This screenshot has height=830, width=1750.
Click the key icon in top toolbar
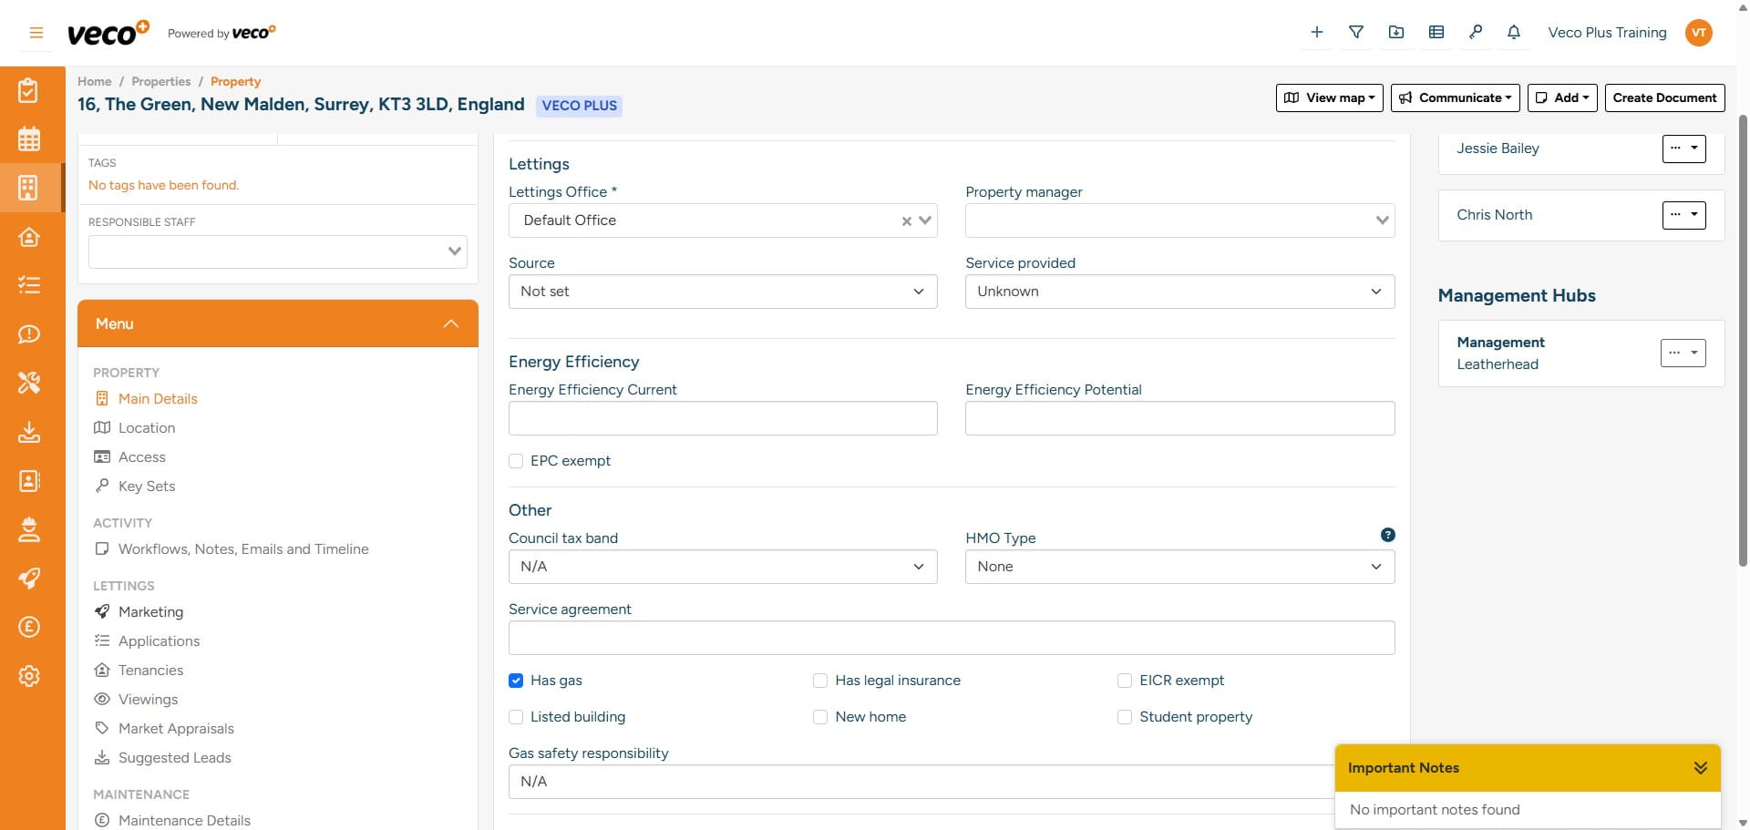tap(1475, 33)
